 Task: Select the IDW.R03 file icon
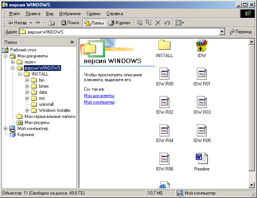(201, 102)
